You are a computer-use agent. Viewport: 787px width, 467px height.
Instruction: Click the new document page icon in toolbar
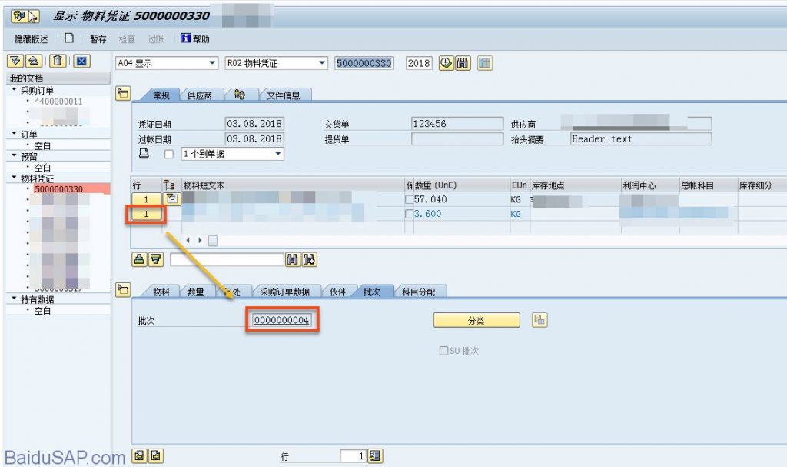(69, 38)
